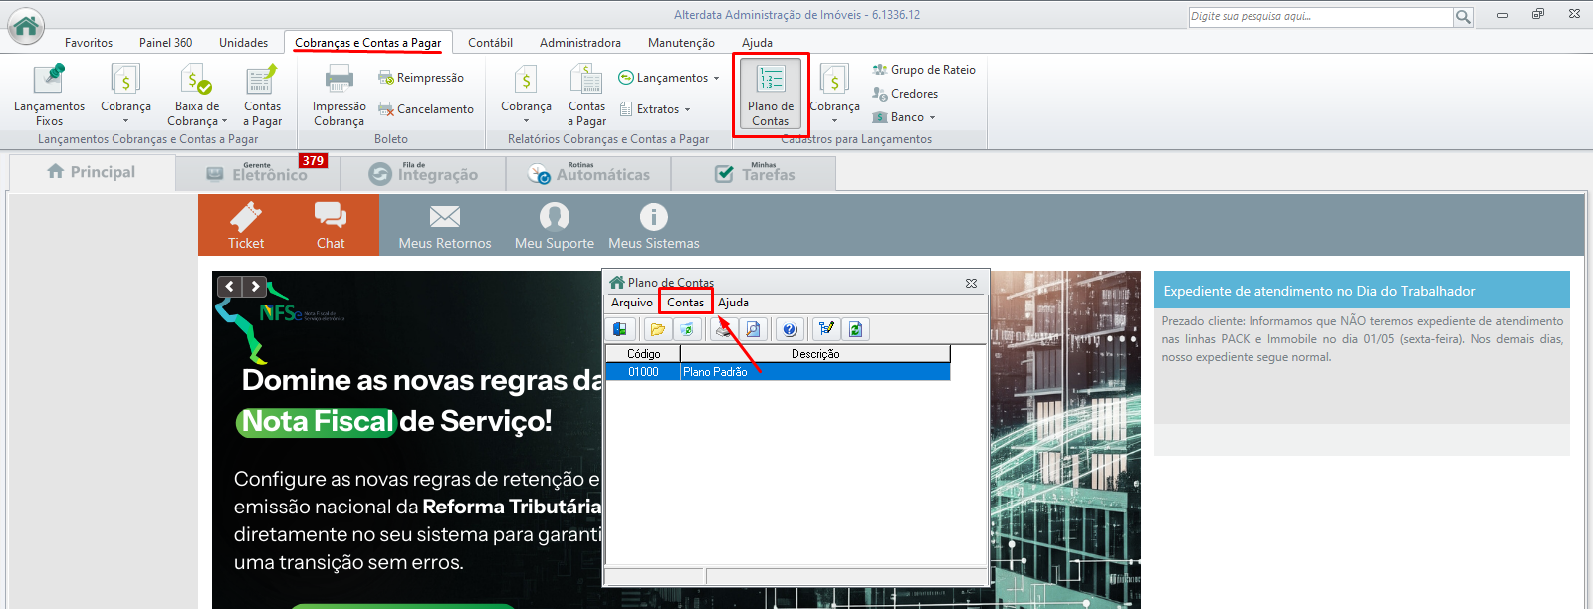Click the green refresh document icon
The height and width of the screenshot is (609, 1593).
[x=855, y=329]
